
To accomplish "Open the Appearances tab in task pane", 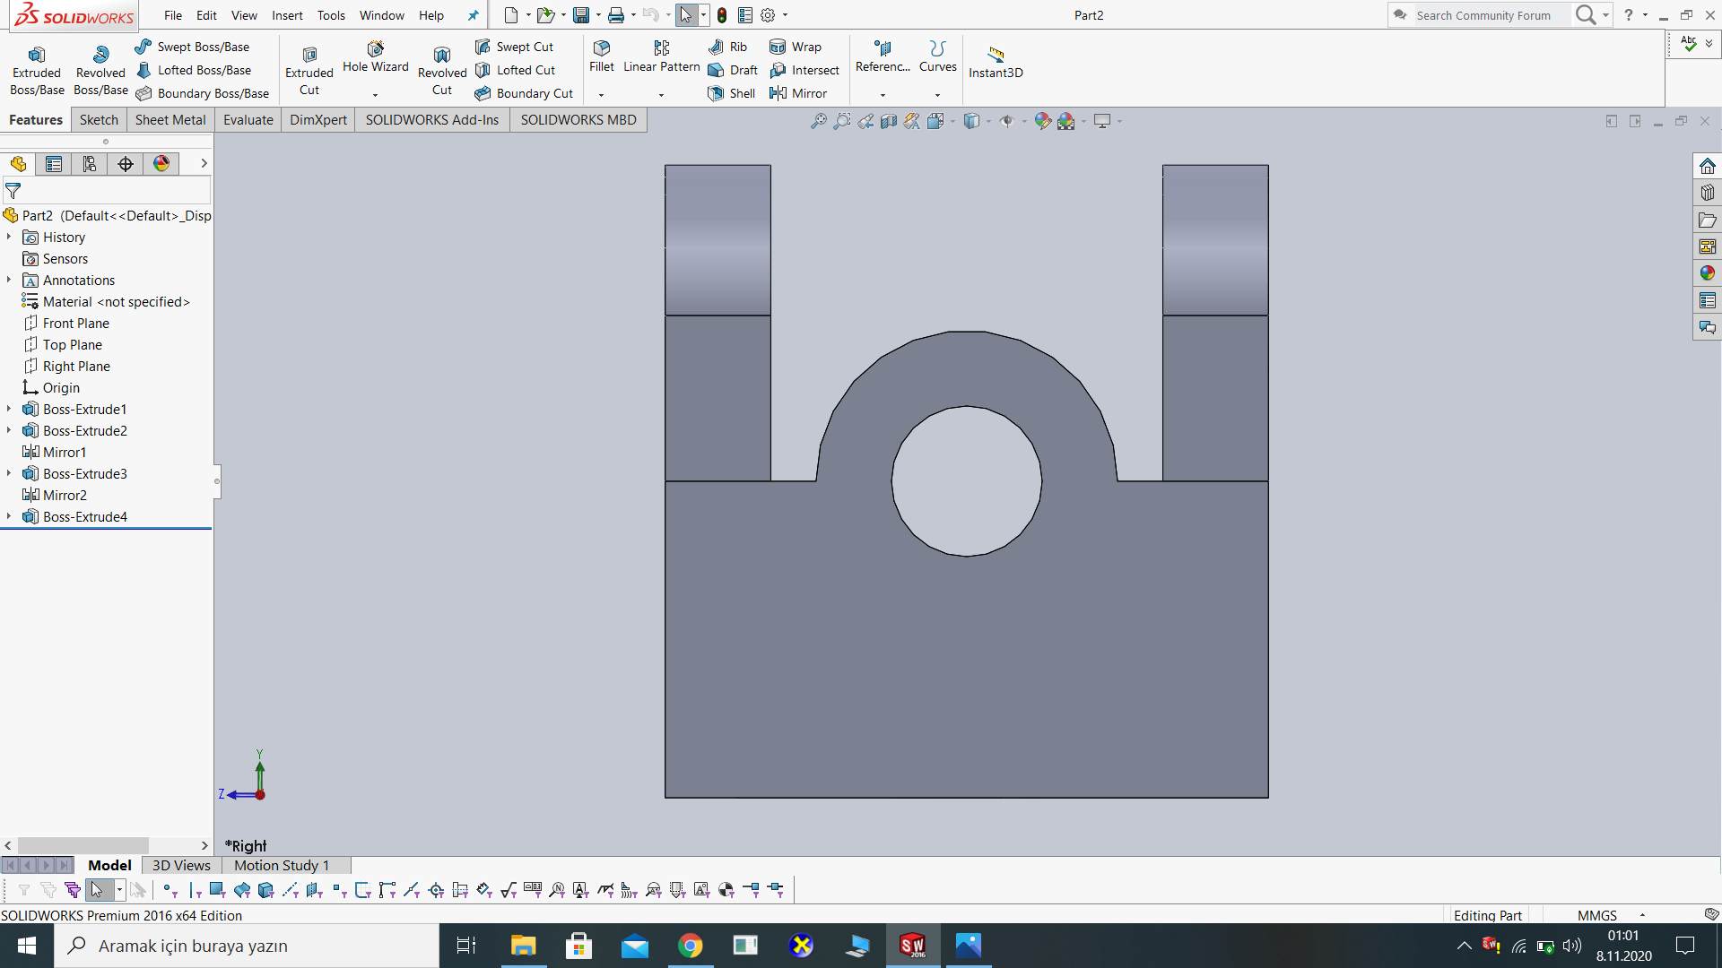I will pos(1707,273).
